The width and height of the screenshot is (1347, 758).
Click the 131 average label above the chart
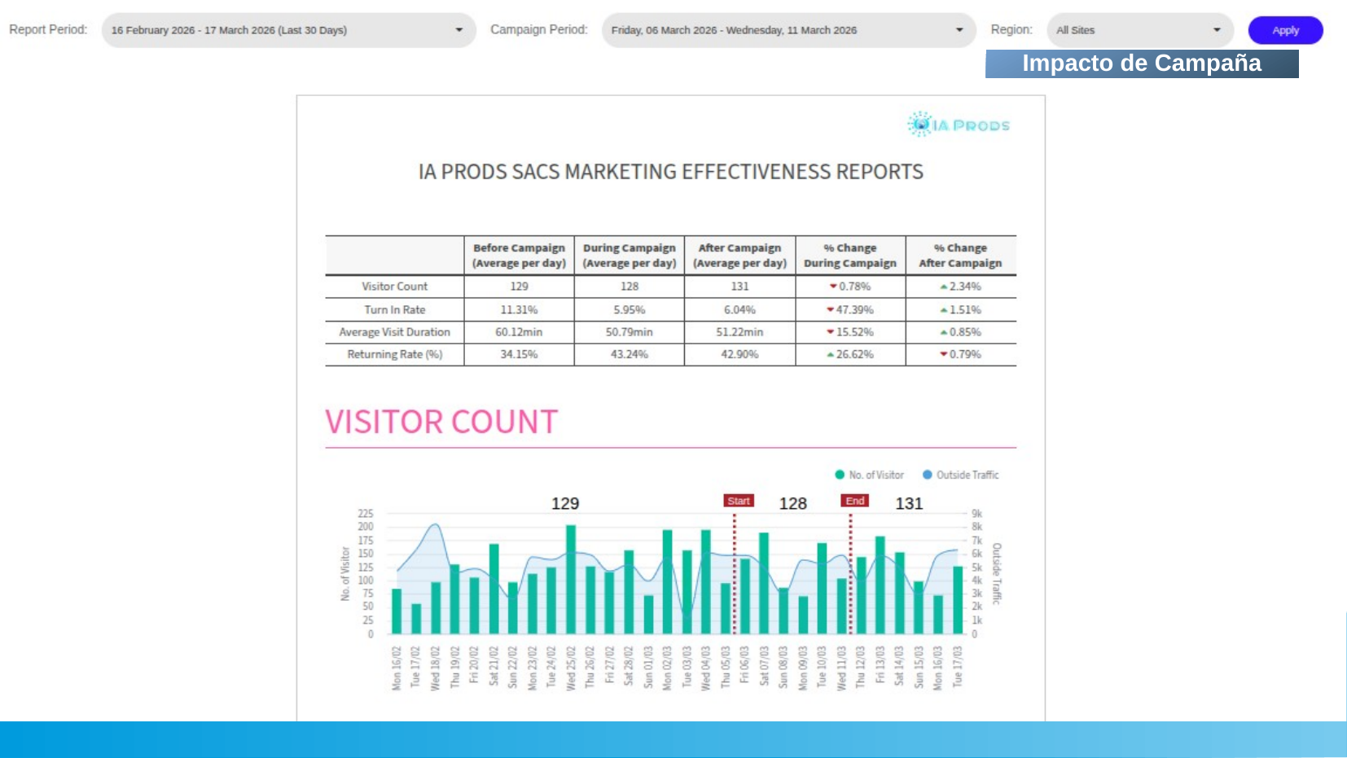tap(909, 503)
